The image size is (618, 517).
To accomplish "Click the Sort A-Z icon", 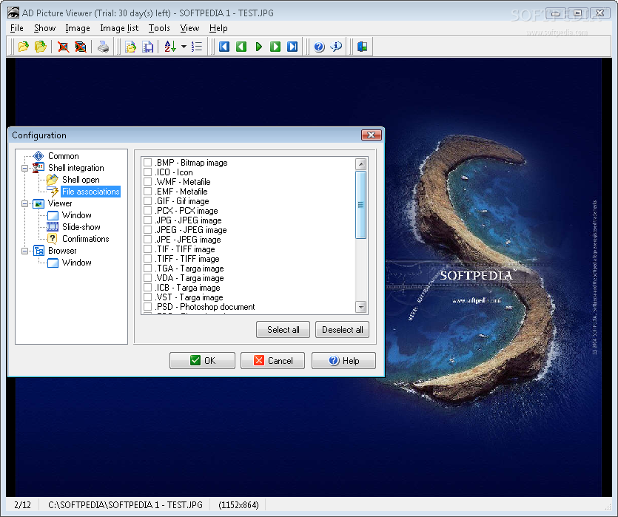I will click(170, 47).
